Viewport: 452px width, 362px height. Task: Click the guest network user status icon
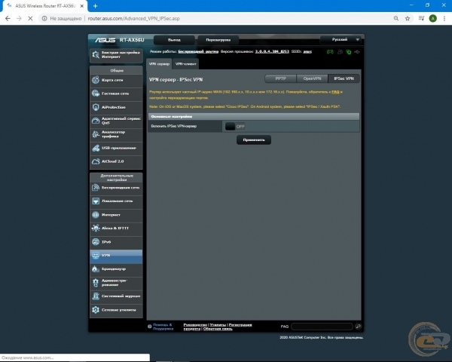click(x=341, y=52)
